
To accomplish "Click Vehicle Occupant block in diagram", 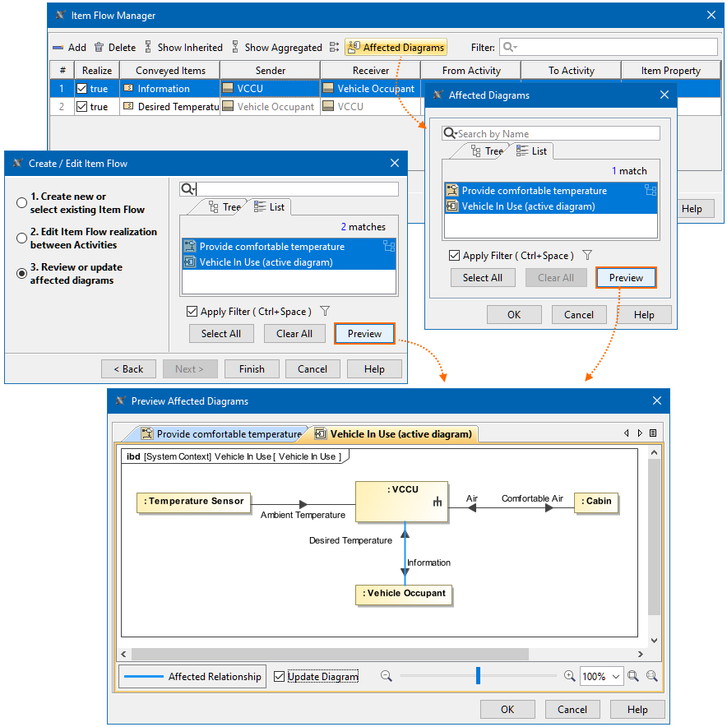I will pos(403,595).
